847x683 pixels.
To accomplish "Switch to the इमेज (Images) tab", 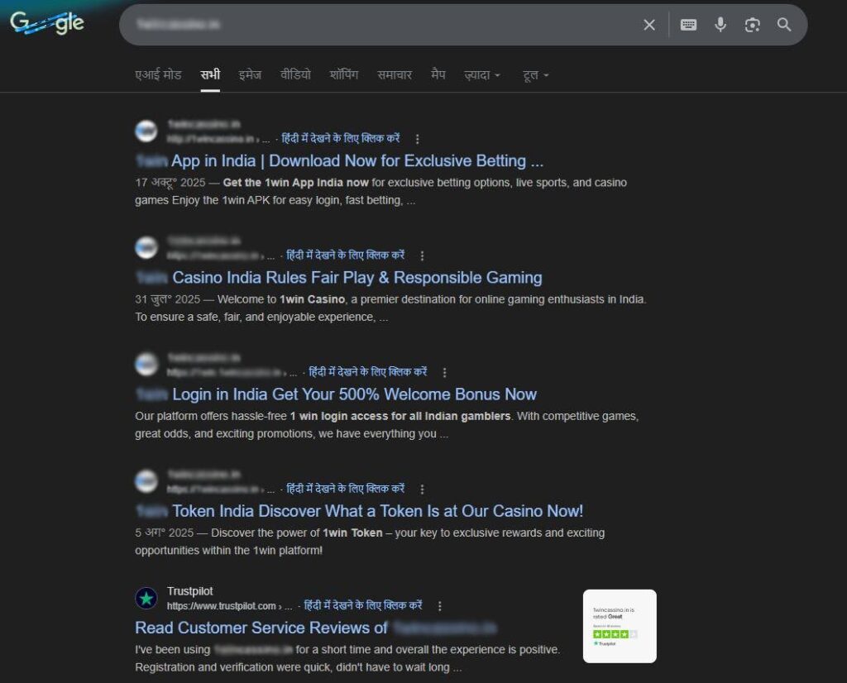I will (250, 74).
